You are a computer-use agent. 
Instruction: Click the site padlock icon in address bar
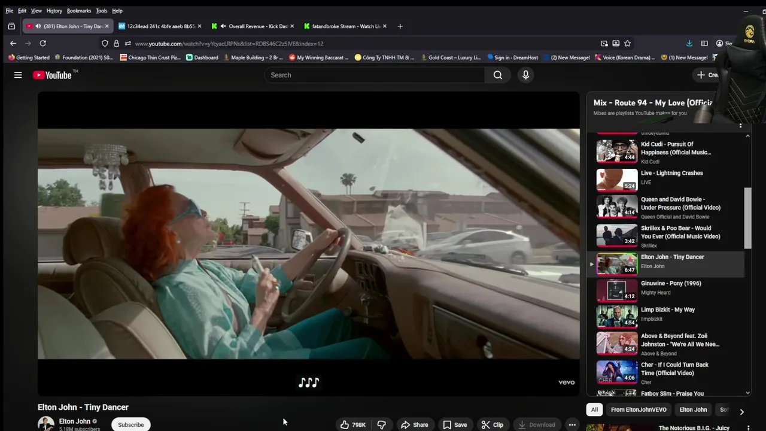(x=116, y=43)
